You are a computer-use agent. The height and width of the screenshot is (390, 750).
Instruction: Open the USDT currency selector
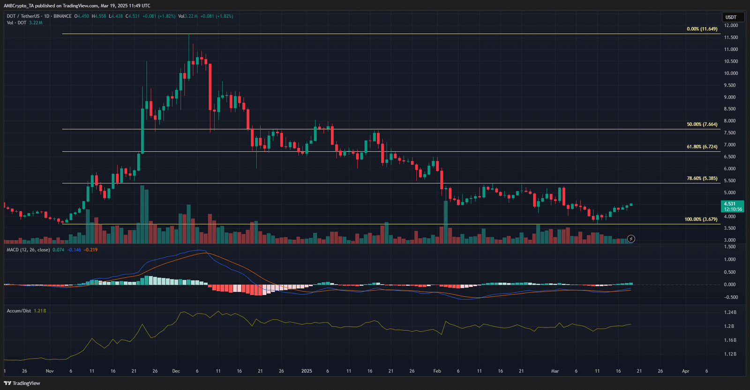pyautogui.click(x=731, y=17)
